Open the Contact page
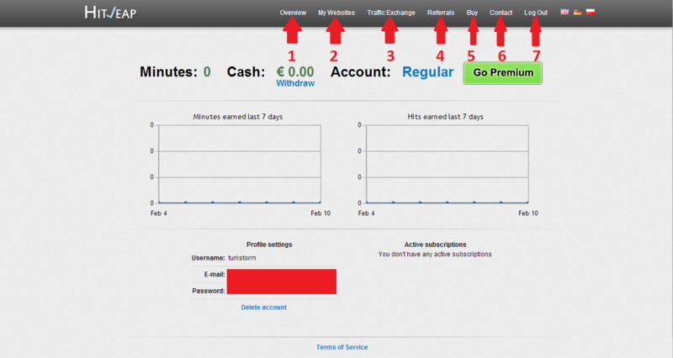This screenshot has width=673, height=358. pyautogui.click(x=501, y=13)
